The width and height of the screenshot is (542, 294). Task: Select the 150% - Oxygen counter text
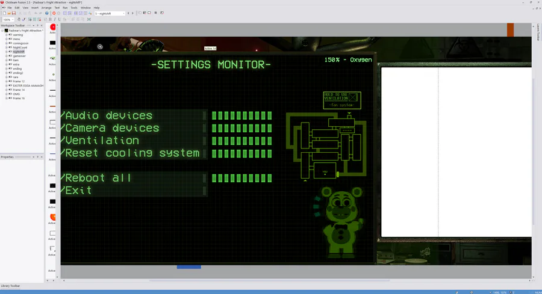pos(347,60)
